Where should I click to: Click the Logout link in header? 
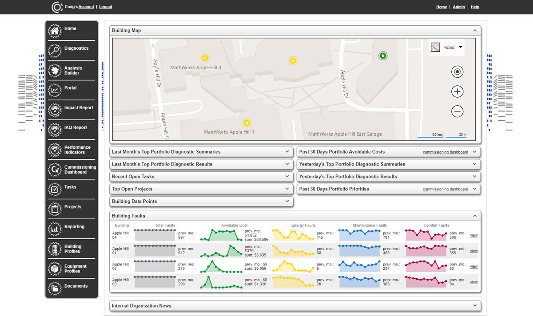tap(106, 7)
